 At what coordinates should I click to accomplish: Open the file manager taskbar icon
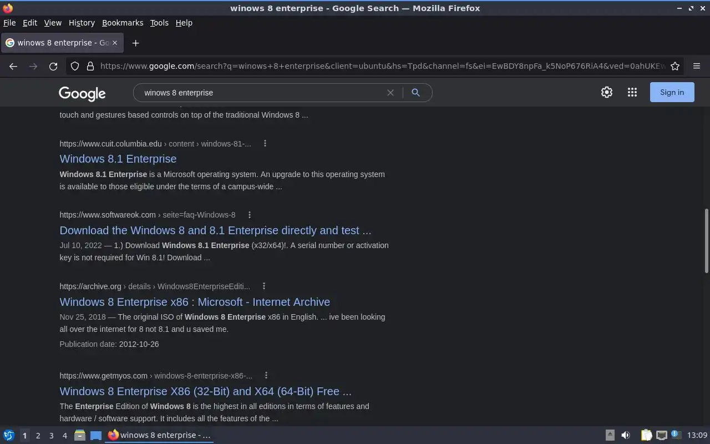pyautogui.click(x=80, y=435)
